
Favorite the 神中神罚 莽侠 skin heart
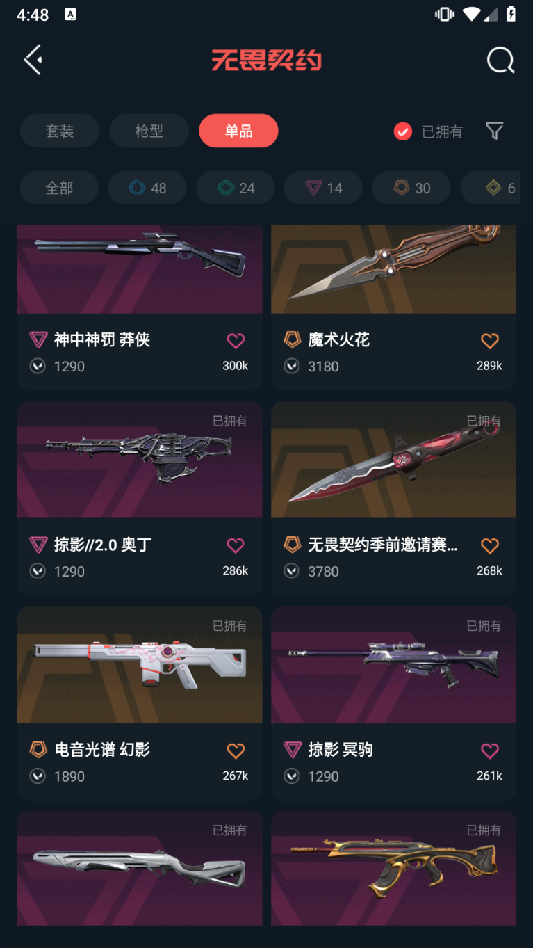pos(236,340)
